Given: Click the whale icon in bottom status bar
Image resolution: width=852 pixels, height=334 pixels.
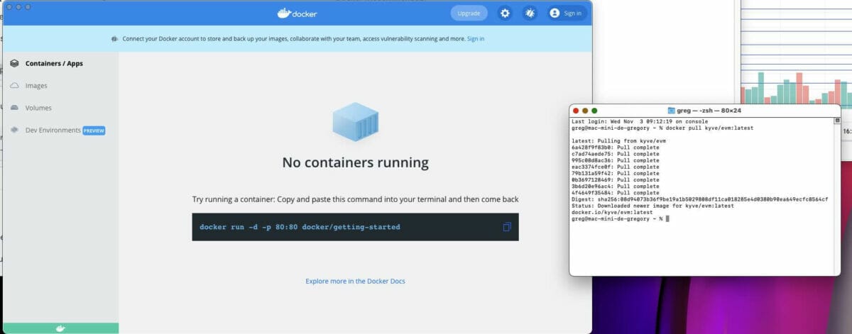Looking at the screenshot, I should [x=60, y=328].
